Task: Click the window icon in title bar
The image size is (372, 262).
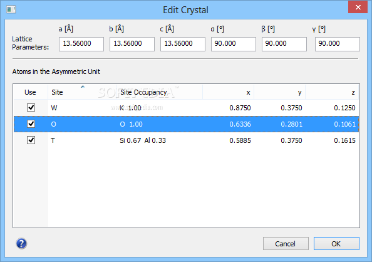Action: pos(11,9)
